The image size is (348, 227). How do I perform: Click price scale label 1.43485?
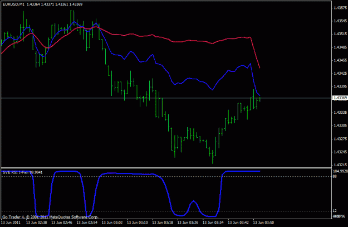point(340,47)
